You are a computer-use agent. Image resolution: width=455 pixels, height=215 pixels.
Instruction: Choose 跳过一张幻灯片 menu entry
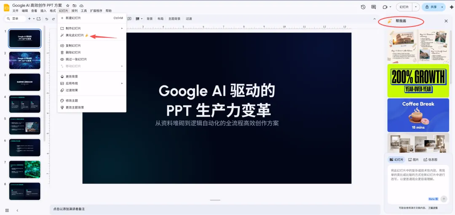tap(92, 59)
